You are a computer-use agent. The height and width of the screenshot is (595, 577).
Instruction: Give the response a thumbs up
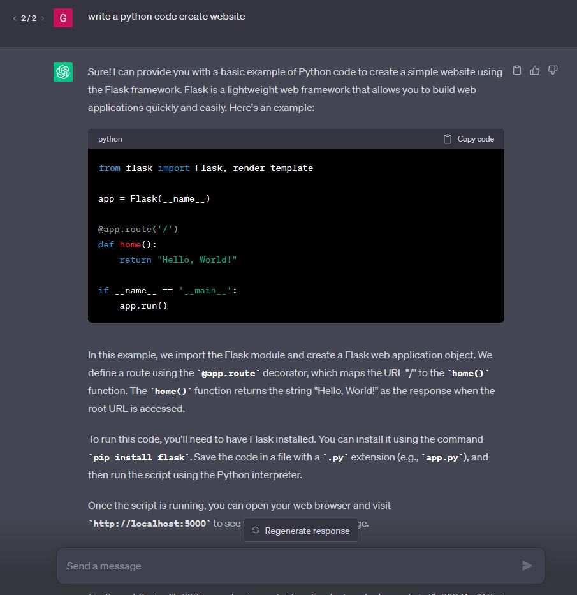(x=535, y=70)
